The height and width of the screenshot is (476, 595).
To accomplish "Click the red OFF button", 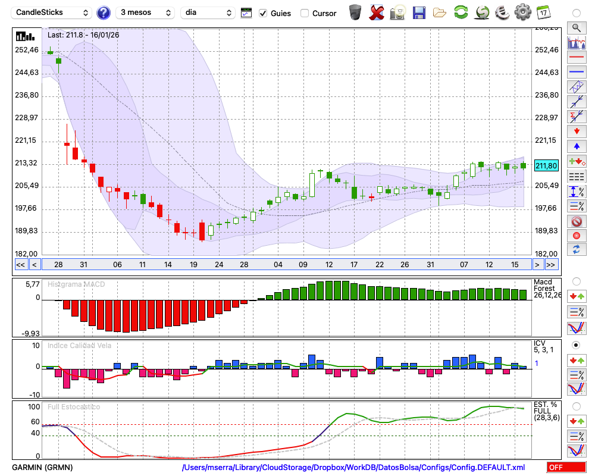I will 566,468.
